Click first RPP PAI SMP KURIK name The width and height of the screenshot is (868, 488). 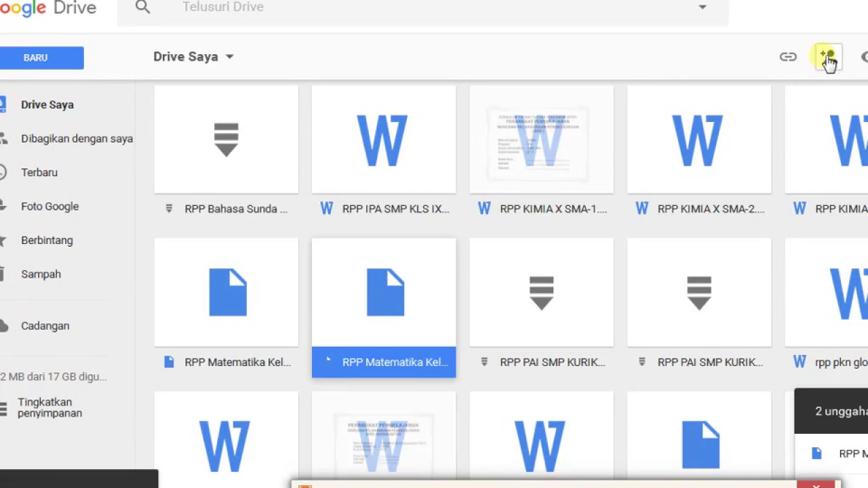pyautogui.click(x=553, y=362)
